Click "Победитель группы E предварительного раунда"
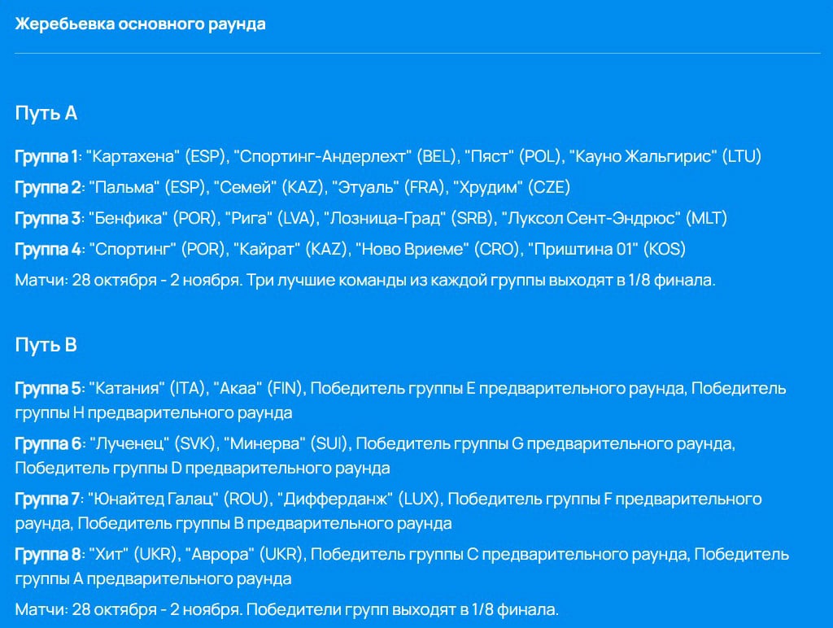The width and height of the screenshot is (833, 628). click(x=497, y=388)
